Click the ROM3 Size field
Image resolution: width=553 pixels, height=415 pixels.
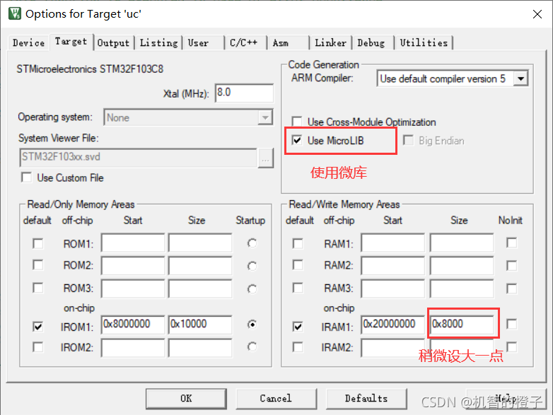pos(200,288)
